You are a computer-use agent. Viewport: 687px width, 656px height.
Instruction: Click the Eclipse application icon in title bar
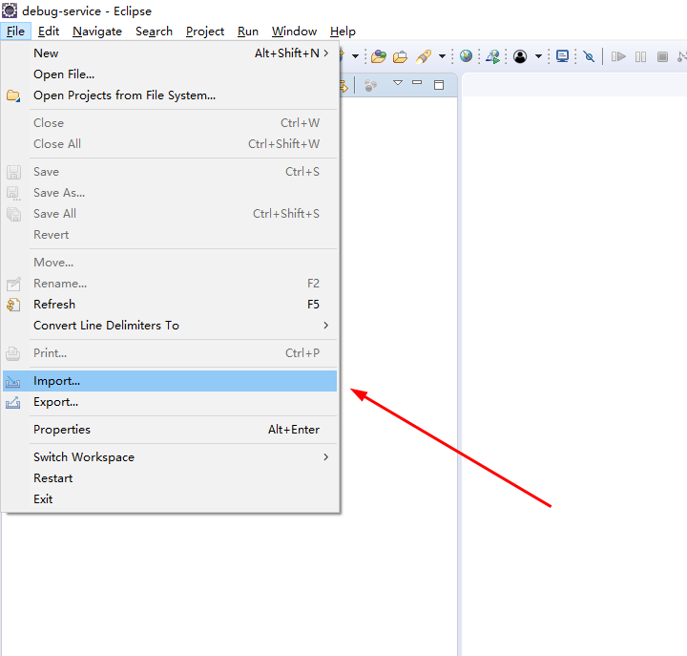click(x=10, y=11)
